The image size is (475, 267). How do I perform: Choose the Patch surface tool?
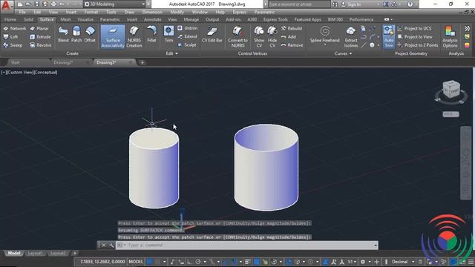pyautogui.click(x=76, y=34)
